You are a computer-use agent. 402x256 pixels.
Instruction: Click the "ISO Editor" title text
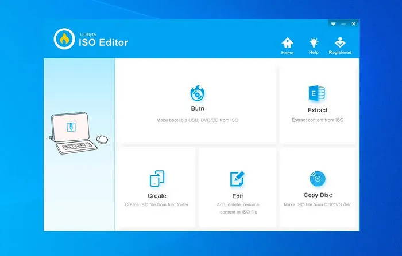click(103, 42)
